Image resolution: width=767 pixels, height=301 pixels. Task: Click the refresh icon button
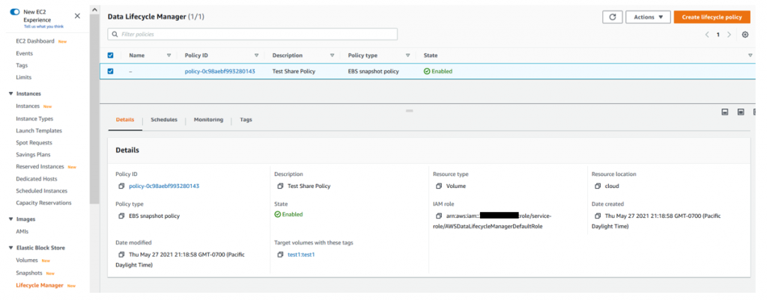(x=612, y=16)
